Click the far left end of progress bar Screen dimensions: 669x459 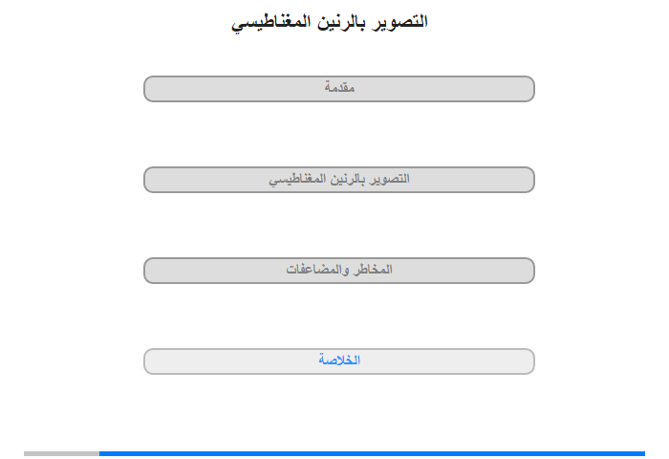point(26,453)
